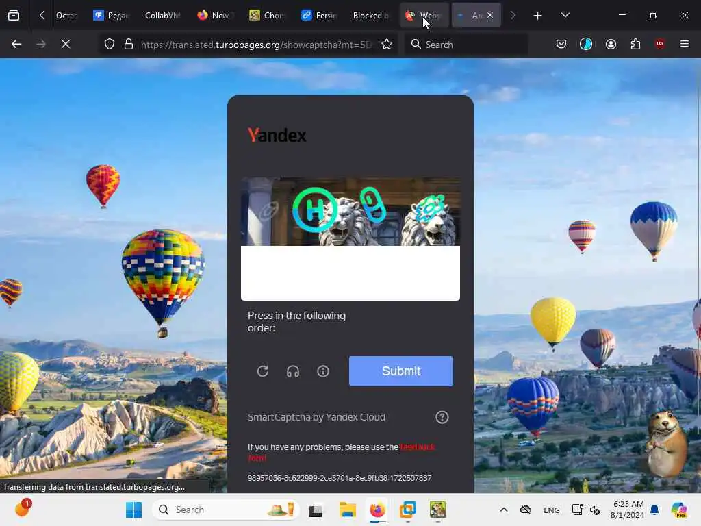Open the ENG language indicator
Viewport: 701px width, 526px height.
tap(551, 510)
